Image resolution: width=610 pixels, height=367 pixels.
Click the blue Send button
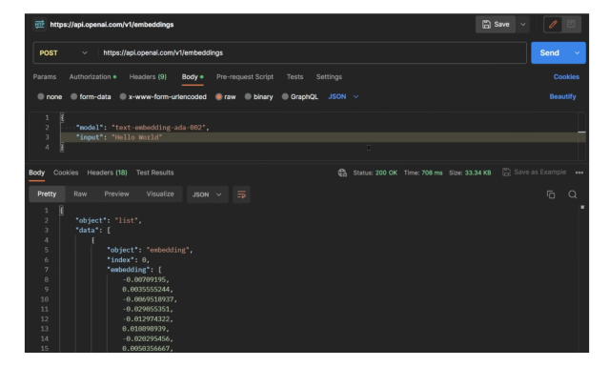coord(550,53)
